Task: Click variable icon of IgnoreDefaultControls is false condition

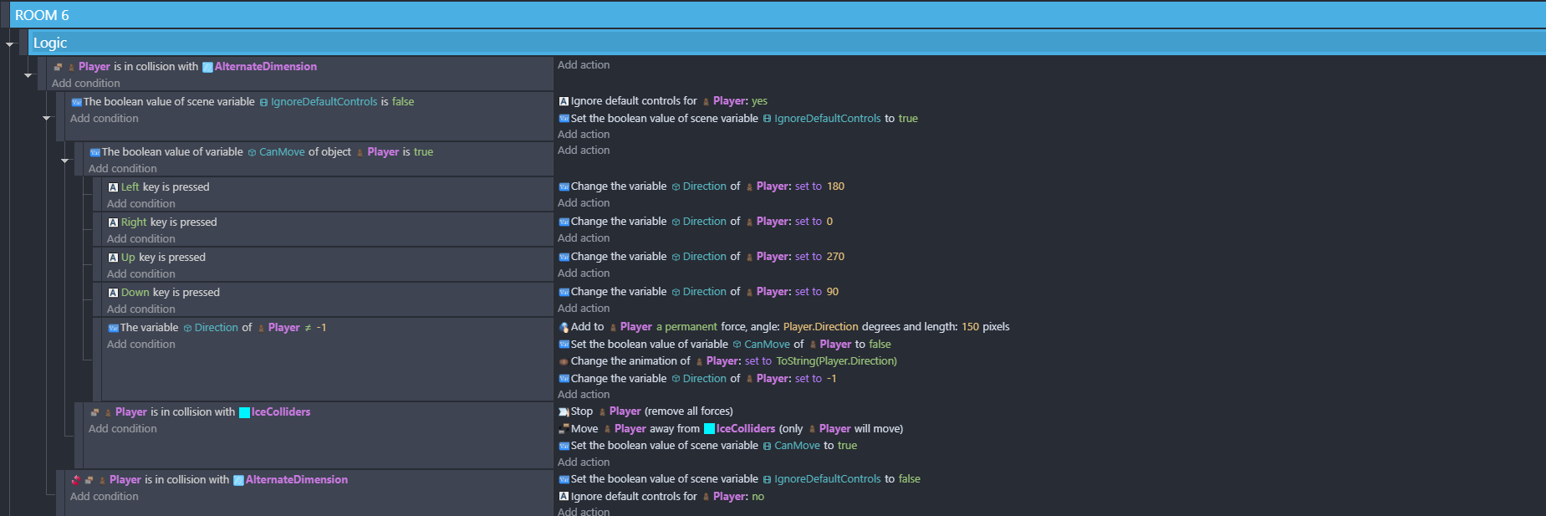Action: tap(77, 102)
